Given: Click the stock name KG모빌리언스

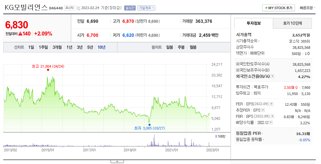Looking at the screenshot, I should [26, 8].
